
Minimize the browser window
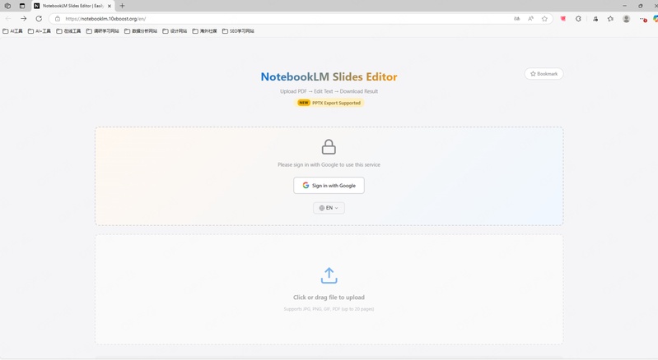click(624, 6)
